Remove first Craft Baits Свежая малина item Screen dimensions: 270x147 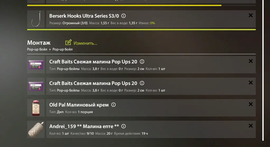pos(251,61)
